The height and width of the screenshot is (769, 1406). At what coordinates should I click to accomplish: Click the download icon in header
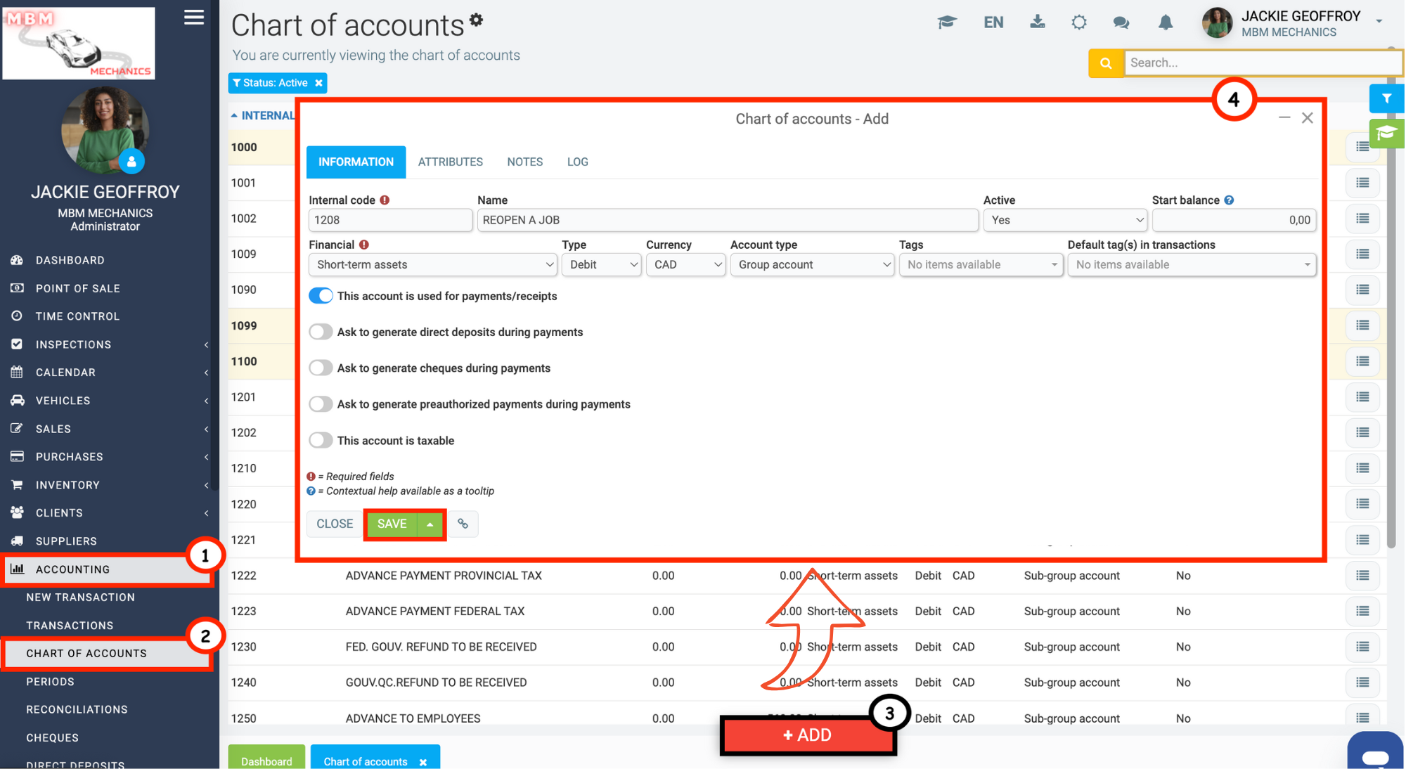point(1037,22)
